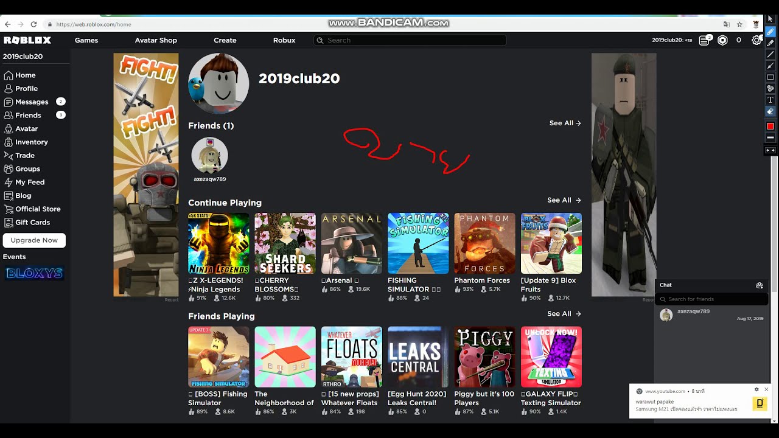Open the BLOXYS event banner
Viewport: 779px width, 438px height.
coord(34,274)
